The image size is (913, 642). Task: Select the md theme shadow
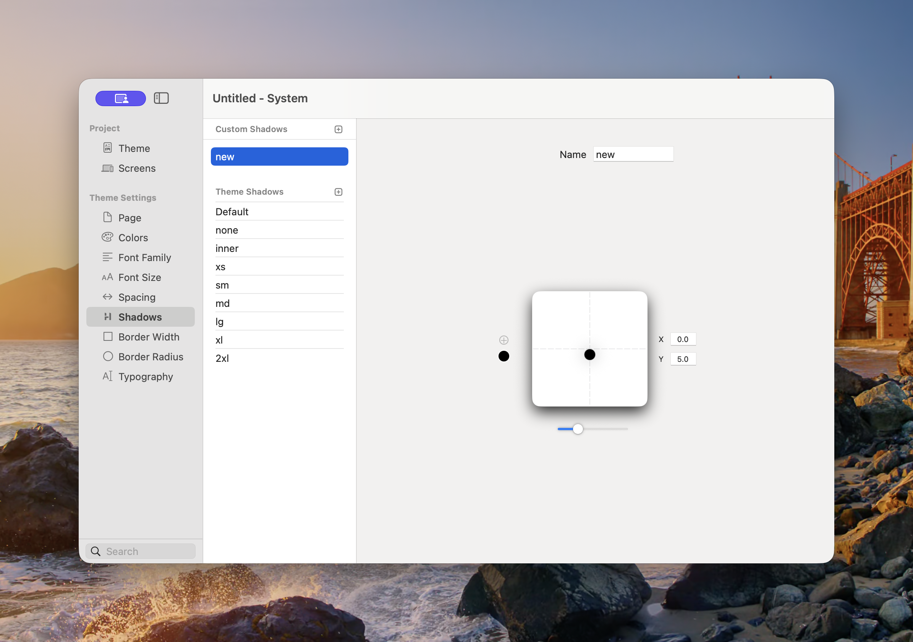click(x=280, y=303)
